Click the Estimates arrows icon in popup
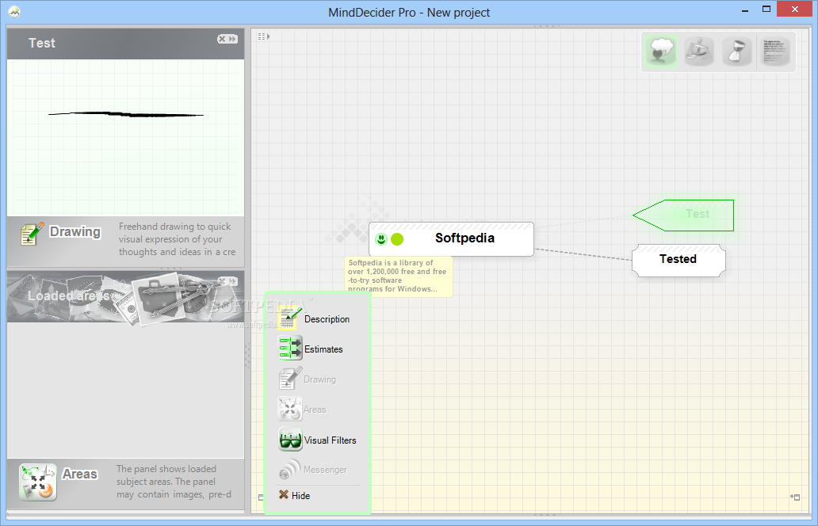Viewport: 818px width, 526px height. pyautogui.click(x=290, y=348)
